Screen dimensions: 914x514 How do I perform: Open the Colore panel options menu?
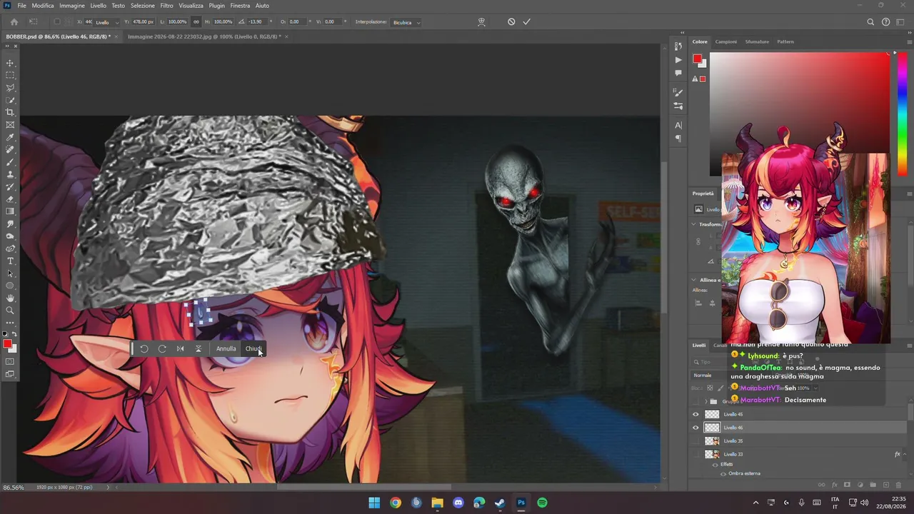pyautogui.click(x=909, y=41)
